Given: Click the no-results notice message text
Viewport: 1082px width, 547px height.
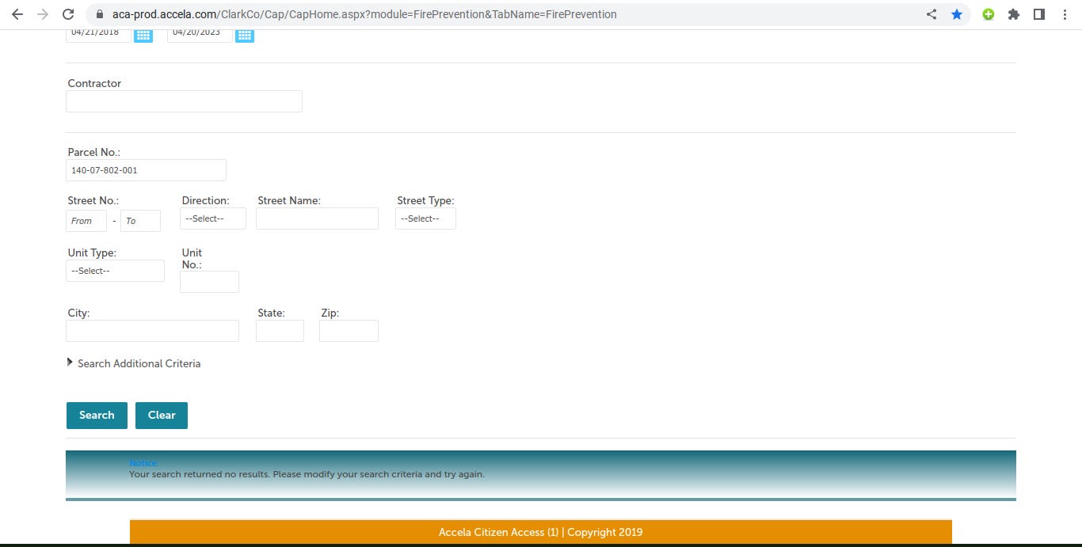Looking at the screenshot, I should (x=307, y=474).
